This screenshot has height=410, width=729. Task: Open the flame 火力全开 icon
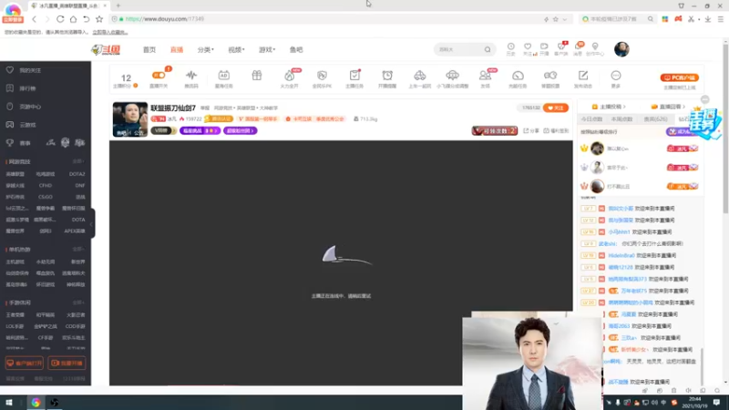pyautogui.click(x=289, y=76)
